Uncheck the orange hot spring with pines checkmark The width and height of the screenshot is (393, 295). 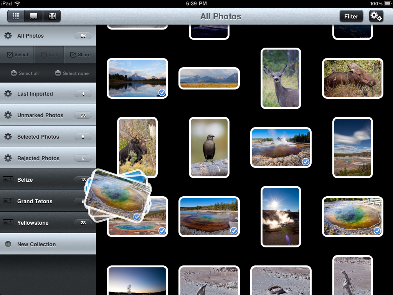click(x=234, y=230)
